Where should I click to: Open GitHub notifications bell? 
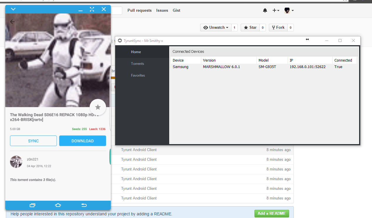pyautogui.click(x=265, y=11)
